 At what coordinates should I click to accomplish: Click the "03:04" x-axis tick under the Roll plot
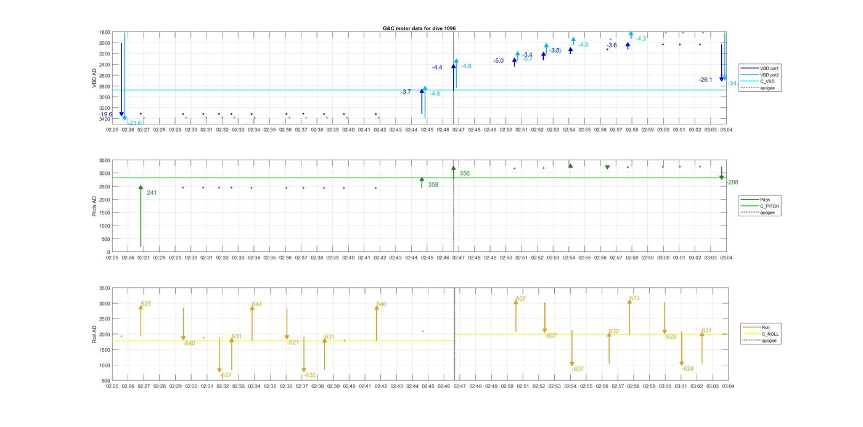point(727,386)
